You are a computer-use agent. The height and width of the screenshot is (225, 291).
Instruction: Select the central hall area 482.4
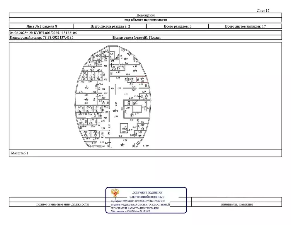115,110
